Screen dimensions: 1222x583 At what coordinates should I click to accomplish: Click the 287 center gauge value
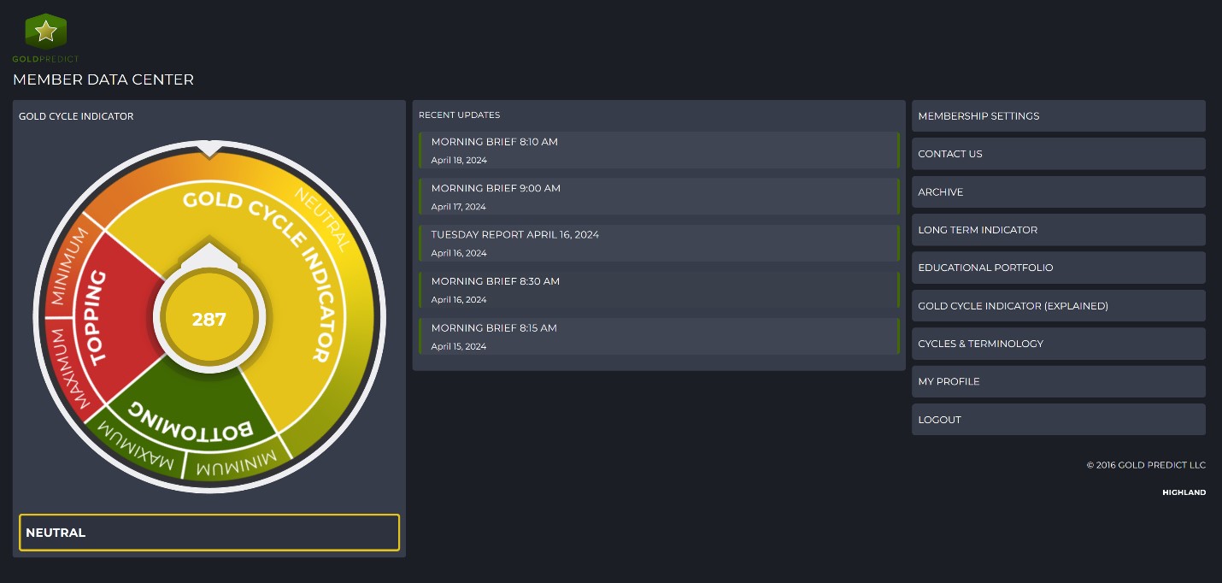[209, 320]
